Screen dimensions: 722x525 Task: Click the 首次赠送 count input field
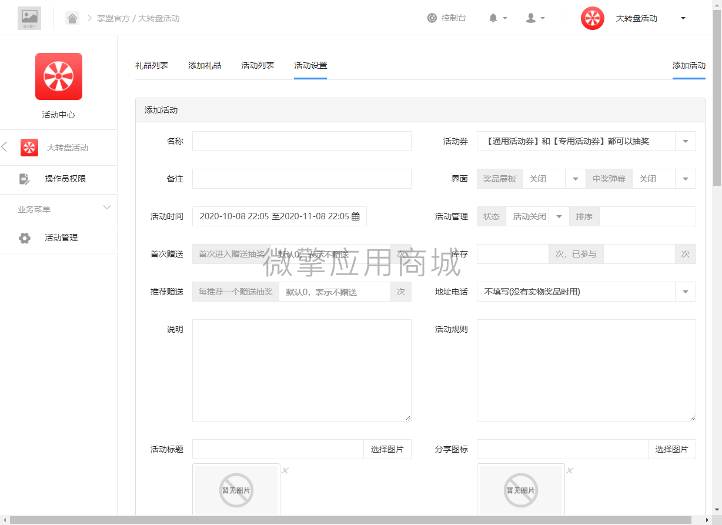tap(331, 254)
